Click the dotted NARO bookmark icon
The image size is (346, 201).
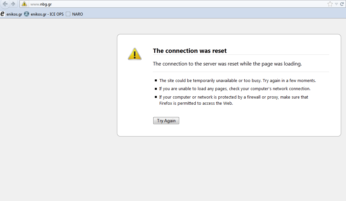click(x=68, y=14)
